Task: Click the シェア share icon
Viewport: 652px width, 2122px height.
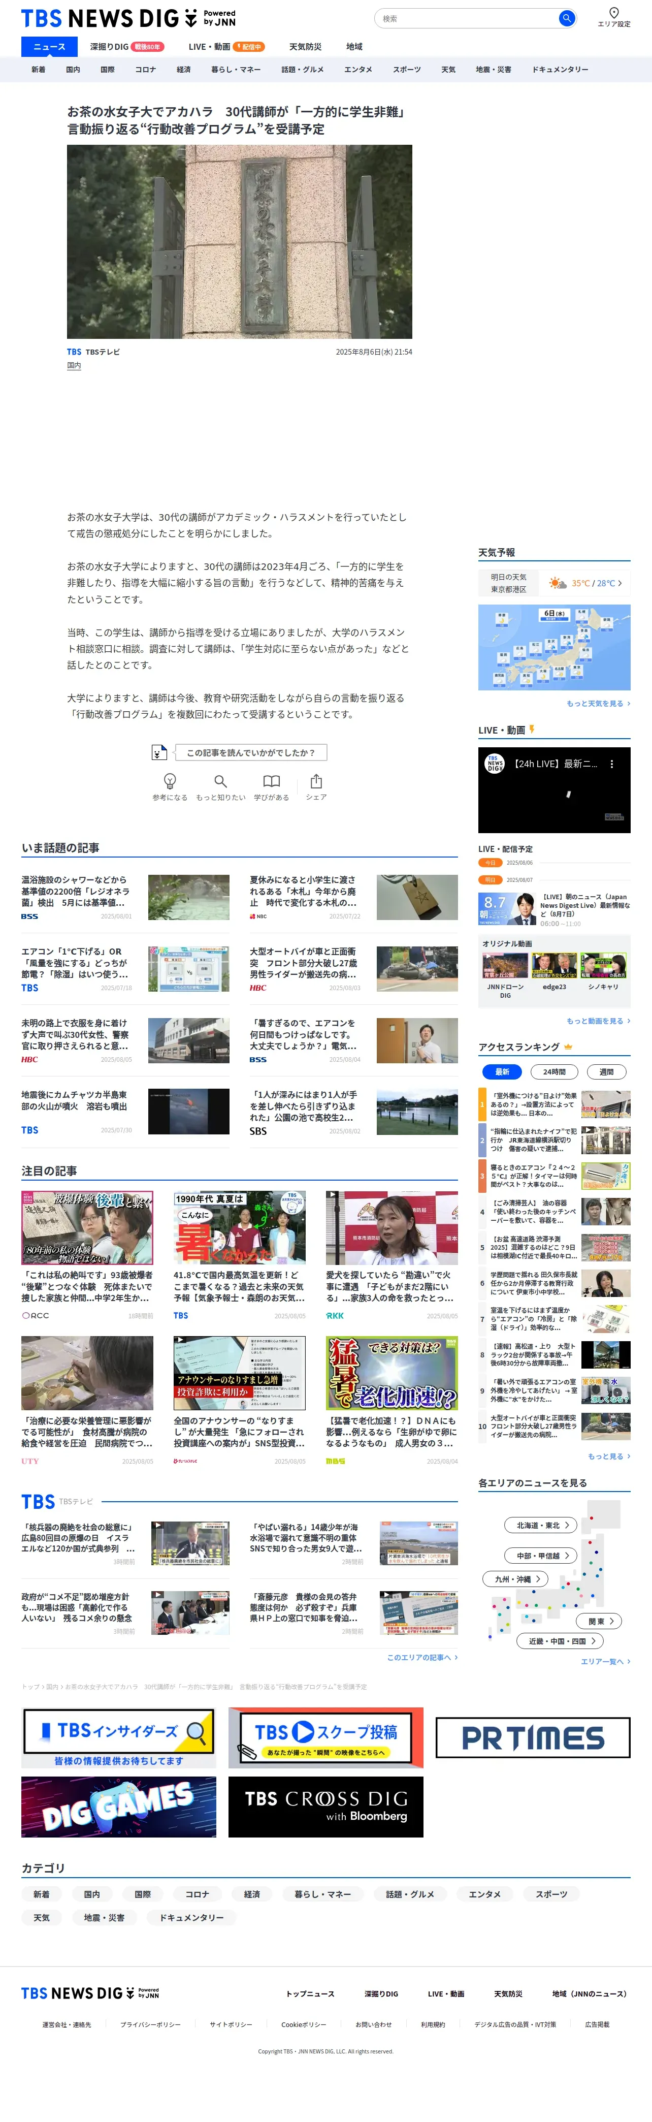Action: (x=316, y=780)
